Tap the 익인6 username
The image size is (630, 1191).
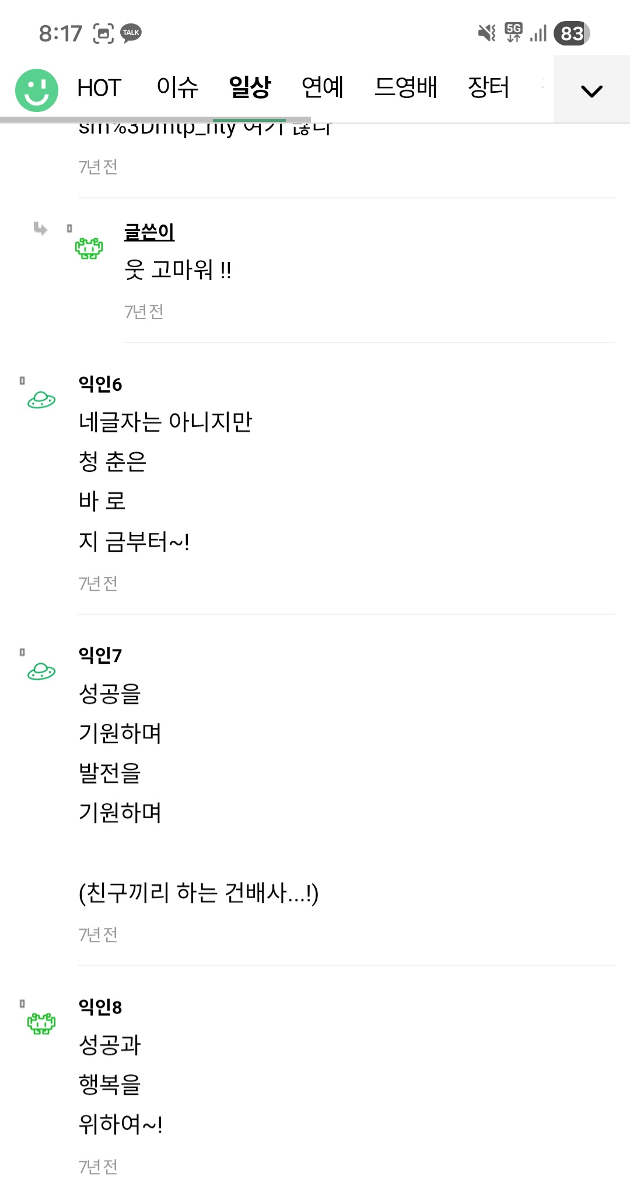pos(100,384)
